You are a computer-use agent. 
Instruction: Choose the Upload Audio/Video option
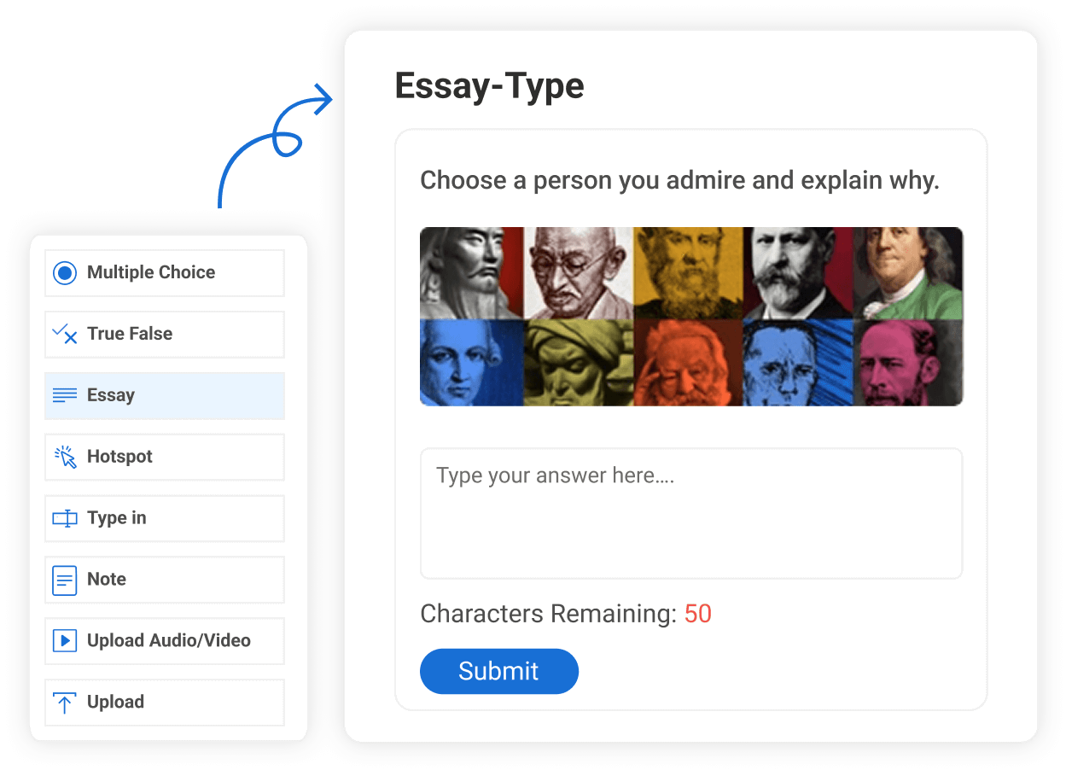169,641
